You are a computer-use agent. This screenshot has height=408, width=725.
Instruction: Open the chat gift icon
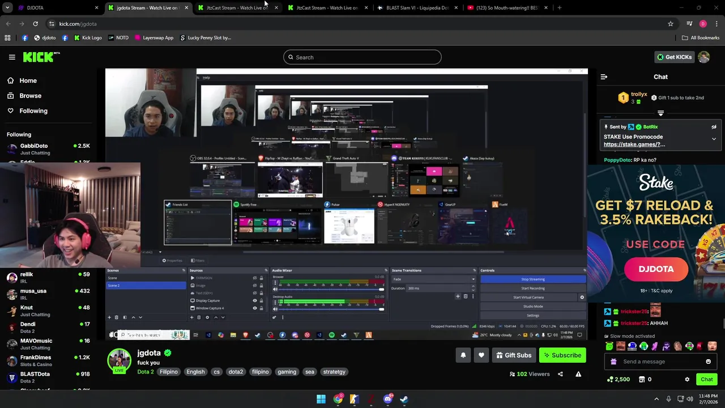coord(613,362)
